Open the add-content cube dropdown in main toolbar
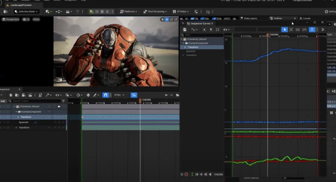The image size is (336, 182). [48, 12]
